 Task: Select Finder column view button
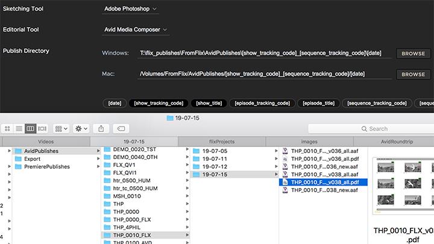pyautogui.click(x=31, y=129)
